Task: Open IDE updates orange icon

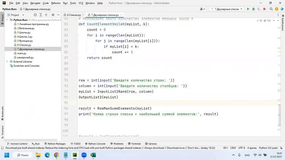Action: [277, 9]
